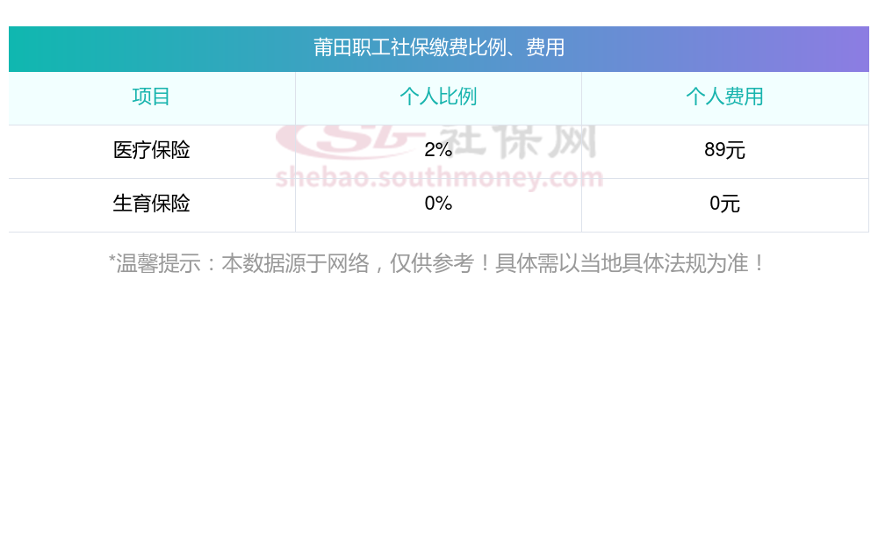Click the 医疗保险 row label
Image resolution: width=878 pixels, height=537 pixels.
coord(151,151)
